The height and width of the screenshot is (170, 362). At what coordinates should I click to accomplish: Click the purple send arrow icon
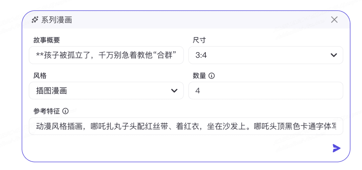pos(337,148)
